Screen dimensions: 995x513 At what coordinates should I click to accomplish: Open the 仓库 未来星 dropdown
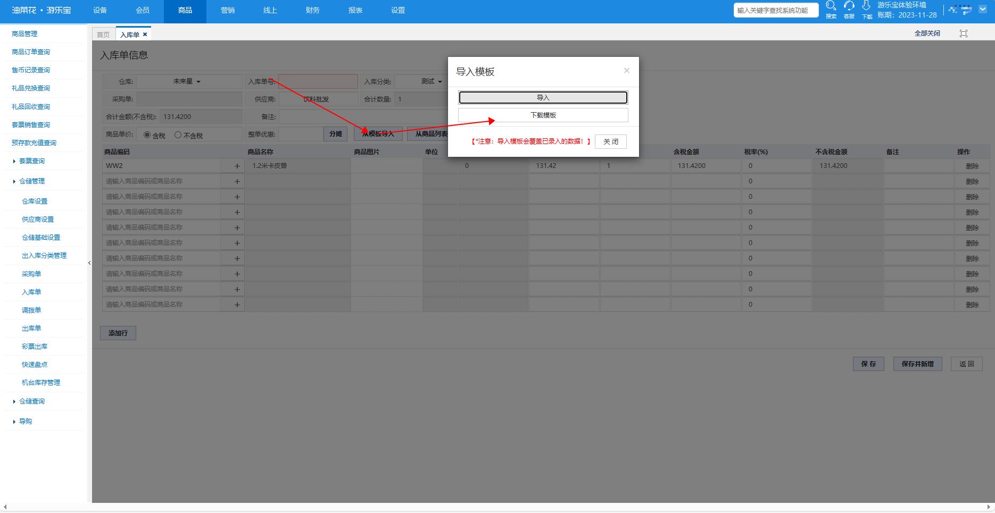click(x=189, y=81)
